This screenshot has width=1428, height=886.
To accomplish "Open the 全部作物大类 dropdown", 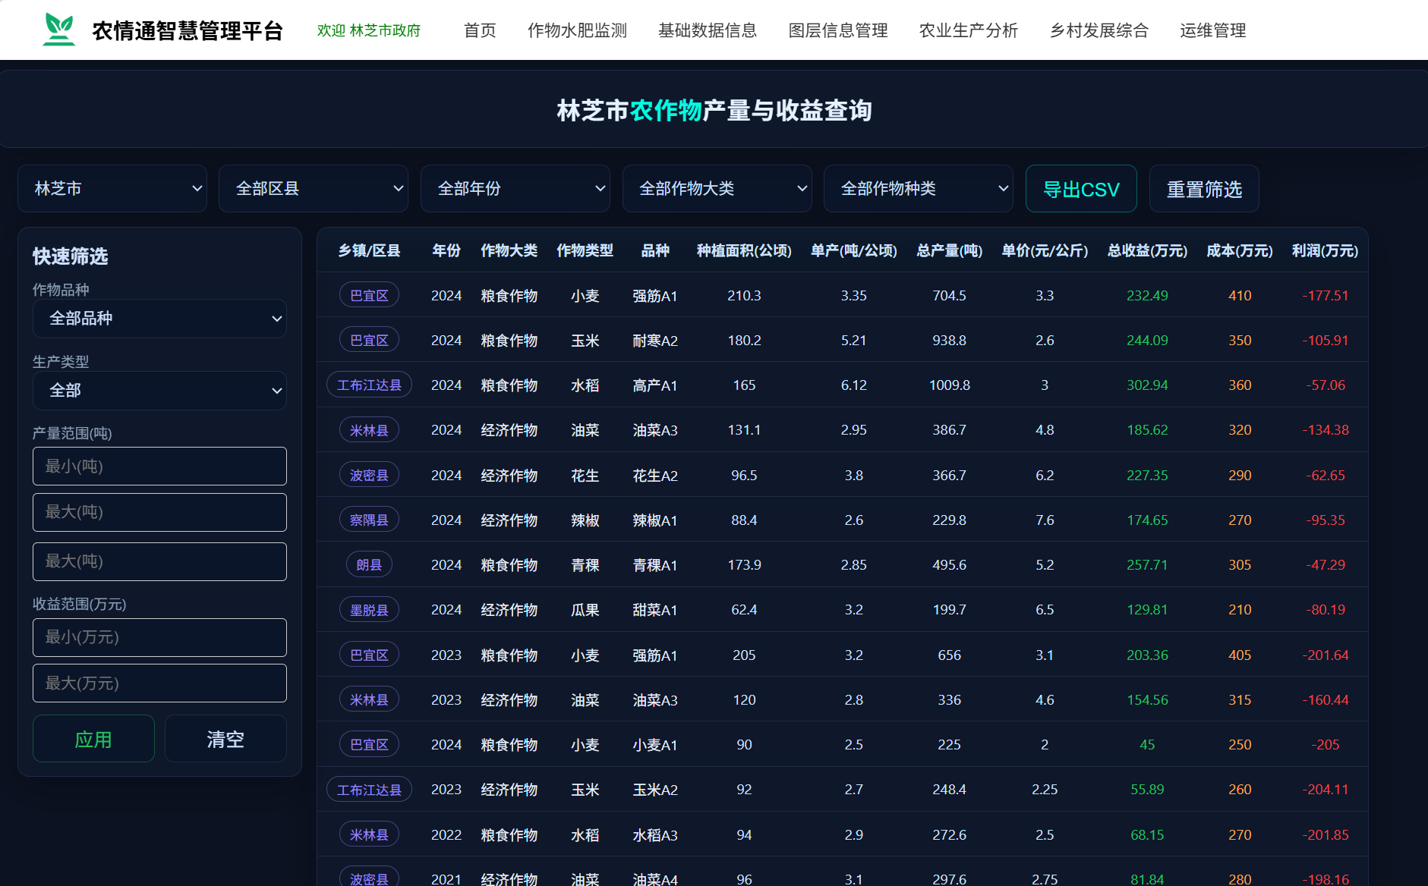I will (717, 188).
